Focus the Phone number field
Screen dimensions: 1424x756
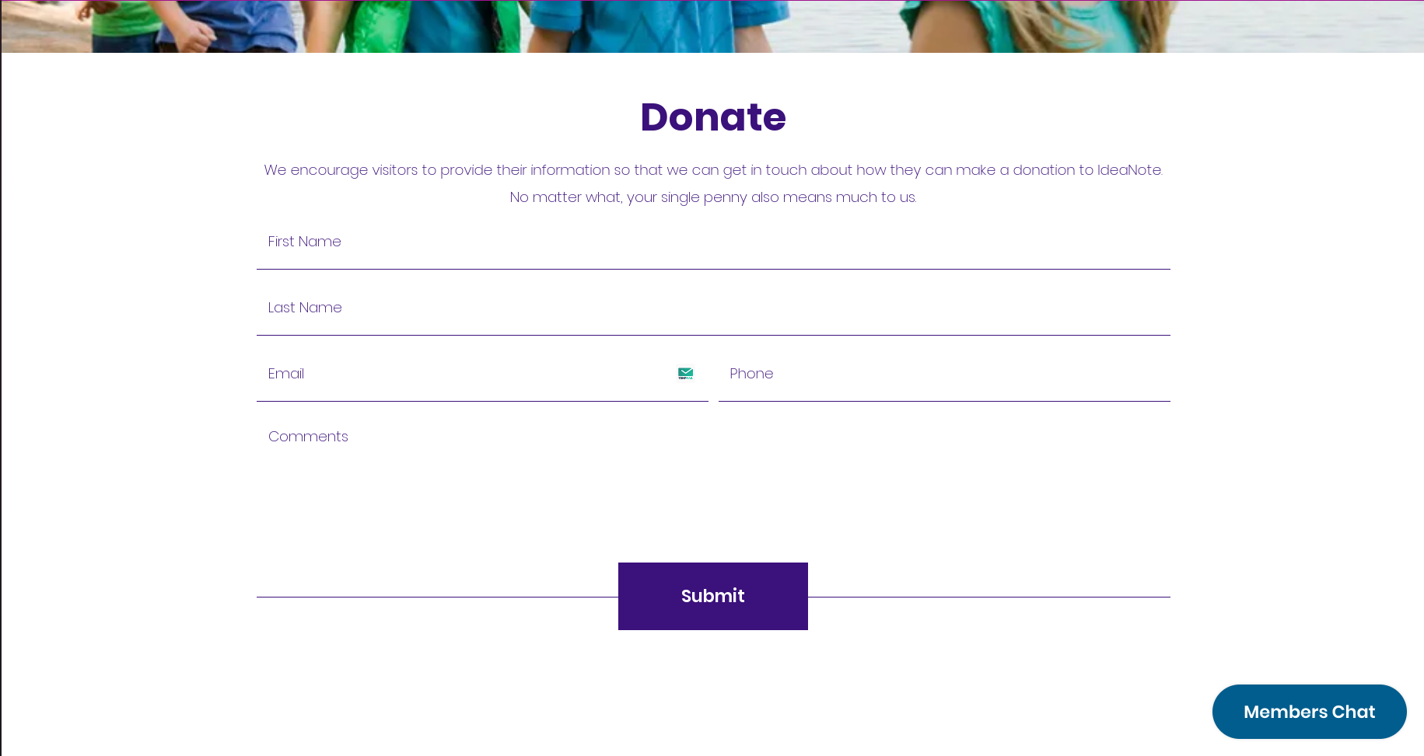coord(944,375)
